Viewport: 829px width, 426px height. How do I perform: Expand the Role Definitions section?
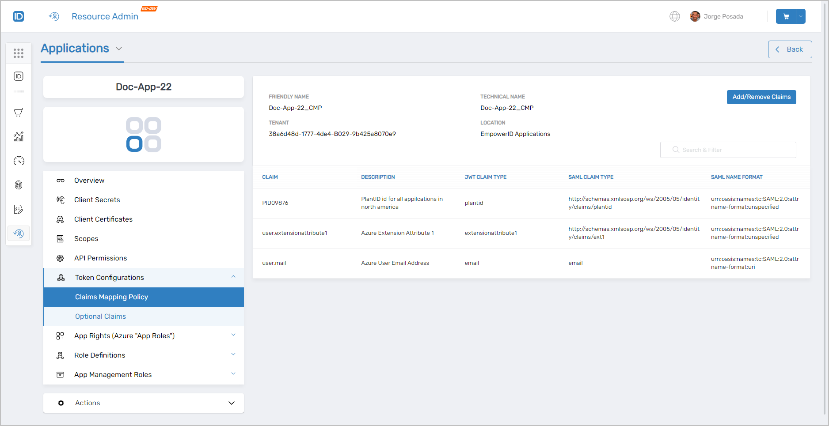233,355
